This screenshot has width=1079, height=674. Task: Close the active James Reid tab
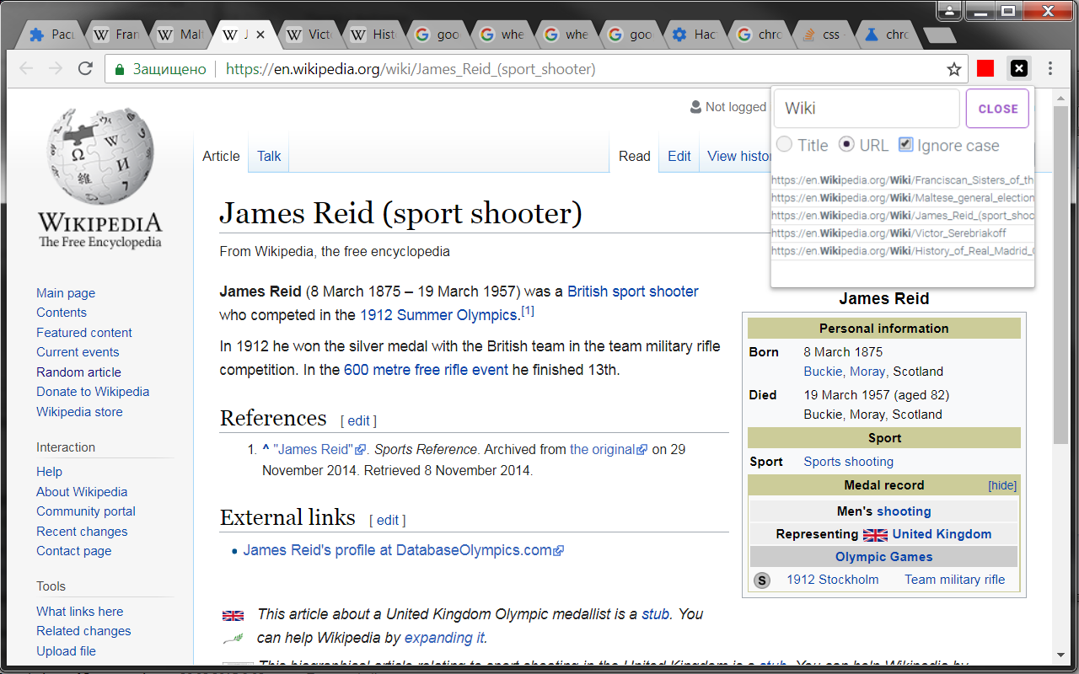click(260, 35)
